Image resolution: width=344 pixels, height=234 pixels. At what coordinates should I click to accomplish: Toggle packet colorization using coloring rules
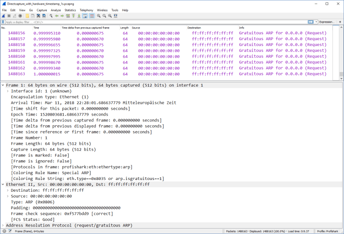click(92, 16)
